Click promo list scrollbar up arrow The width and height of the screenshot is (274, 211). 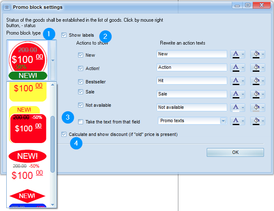[x=53, y=85]
